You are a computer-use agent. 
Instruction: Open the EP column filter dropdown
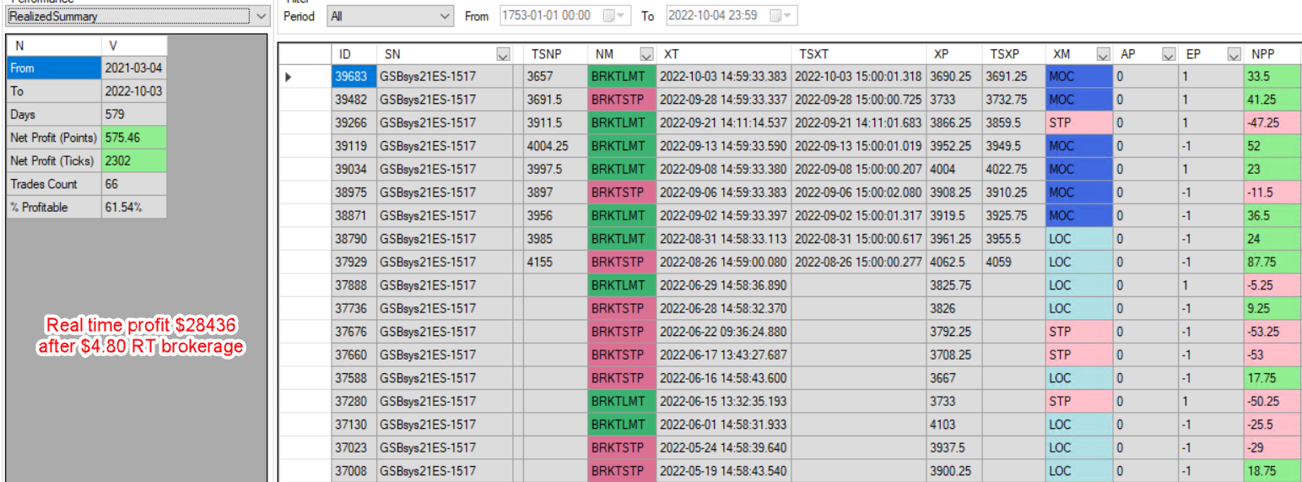1232,55
